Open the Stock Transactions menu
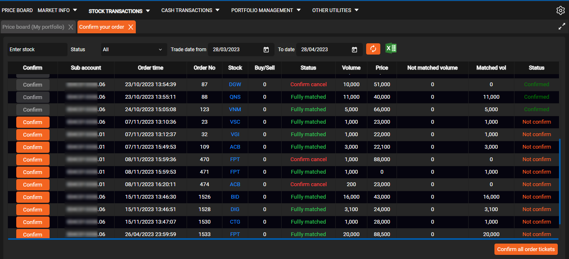The height and width of the screenshot is (259, 569). [119, 11]
